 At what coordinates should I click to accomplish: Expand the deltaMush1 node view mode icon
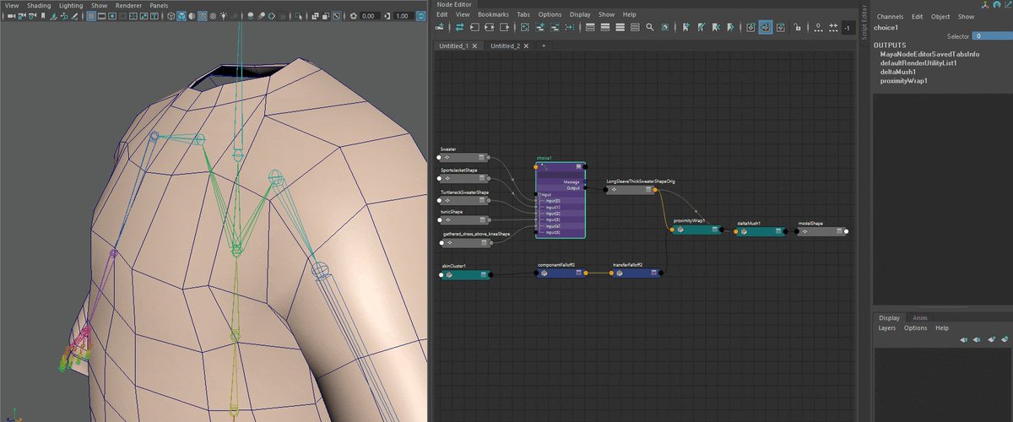pos(778,231)
